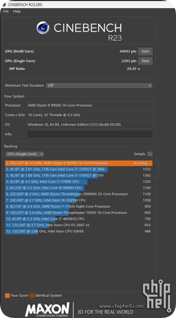The width and height of the screenshot is (176, 318).
Task: Click the Details label in Ranking
Action: click(x=140, y=154)
